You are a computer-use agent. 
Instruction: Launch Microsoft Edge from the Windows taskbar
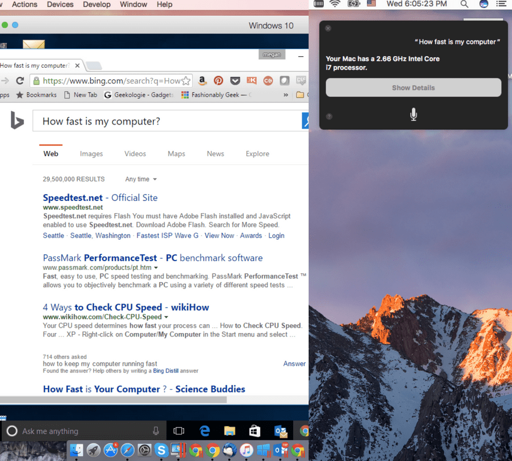click(204, 431)
